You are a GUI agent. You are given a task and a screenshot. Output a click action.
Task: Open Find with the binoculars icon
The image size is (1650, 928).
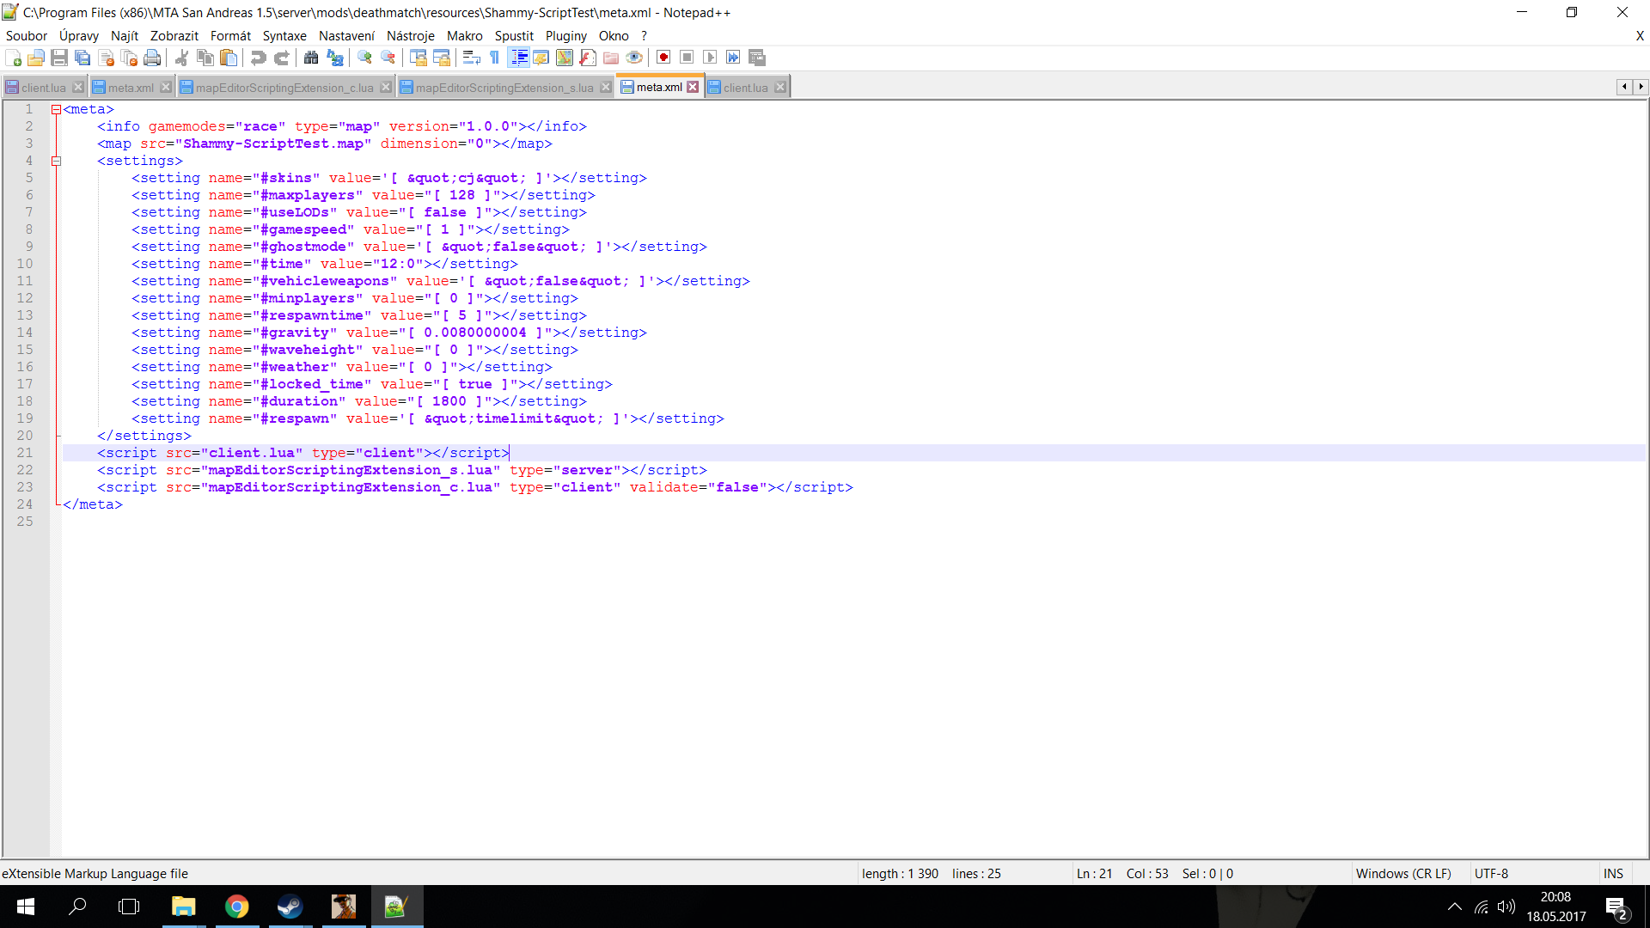pos(311,58)
